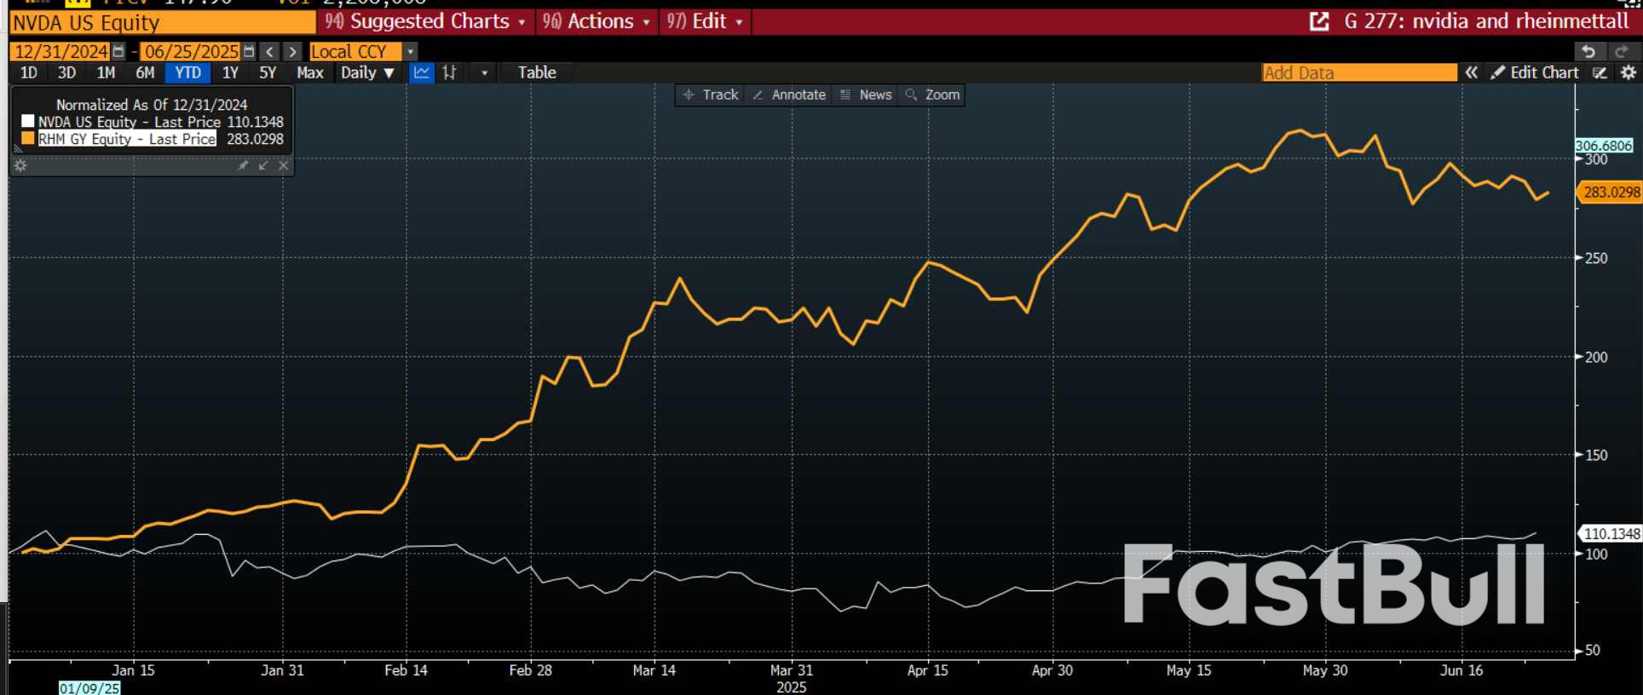
Task: Activate the Annotate tool
Action: point(789,95)
